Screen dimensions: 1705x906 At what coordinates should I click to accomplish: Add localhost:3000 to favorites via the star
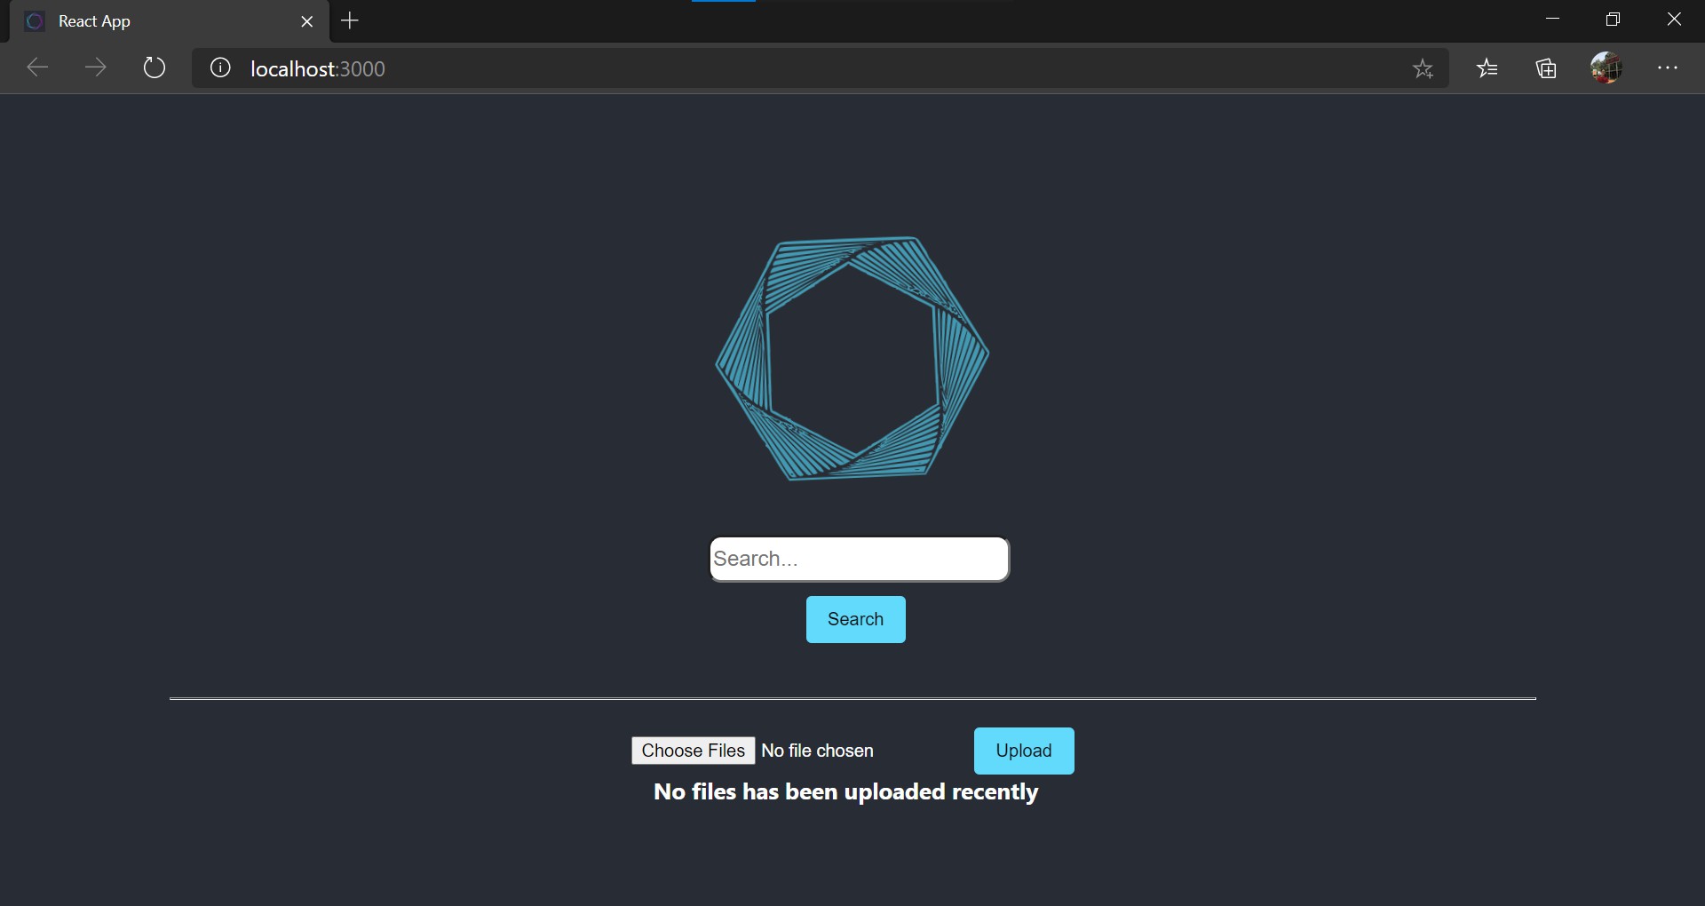1423,68
